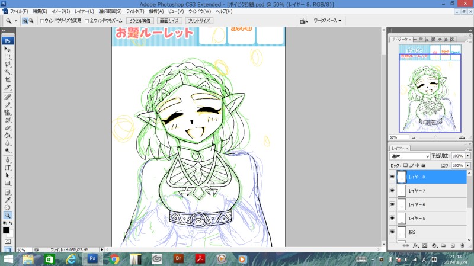This screenshot has width=474, height=266.
Task: Click the ピクセル等倍 button
Action: 140,21
